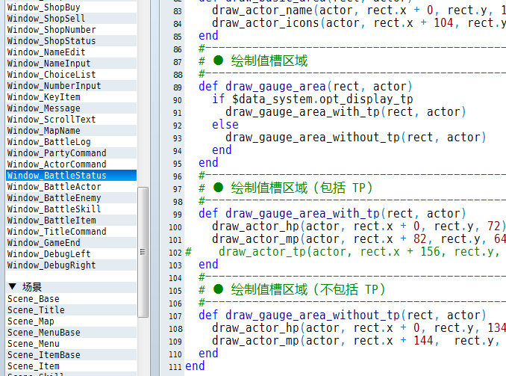Select Window_TitleCommand entry
This screenshot has height=376, width=506.
71,232
